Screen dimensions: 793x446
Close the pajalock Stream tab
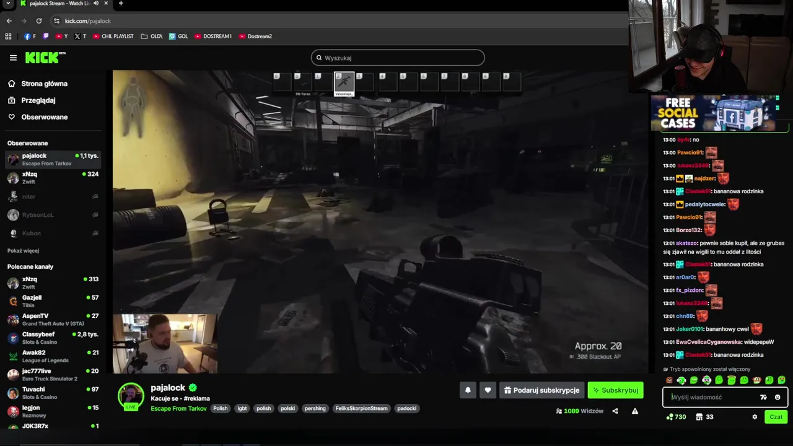coord(106,3)
